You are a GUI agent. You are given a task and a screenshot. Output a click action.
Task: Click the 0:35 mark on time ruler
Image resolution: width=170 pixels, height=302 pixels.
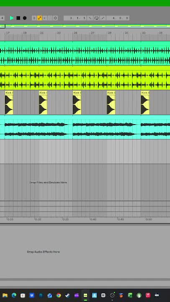point(66,219)
